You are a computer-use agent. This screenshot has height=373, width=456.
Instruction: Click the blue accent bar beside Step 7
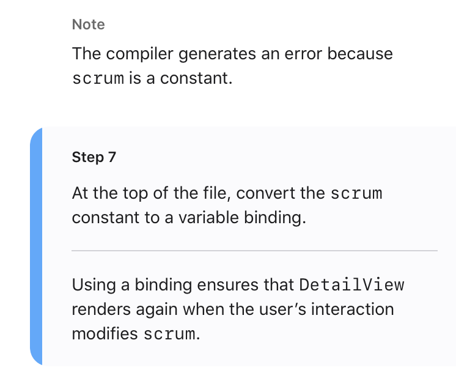point(36,245)
